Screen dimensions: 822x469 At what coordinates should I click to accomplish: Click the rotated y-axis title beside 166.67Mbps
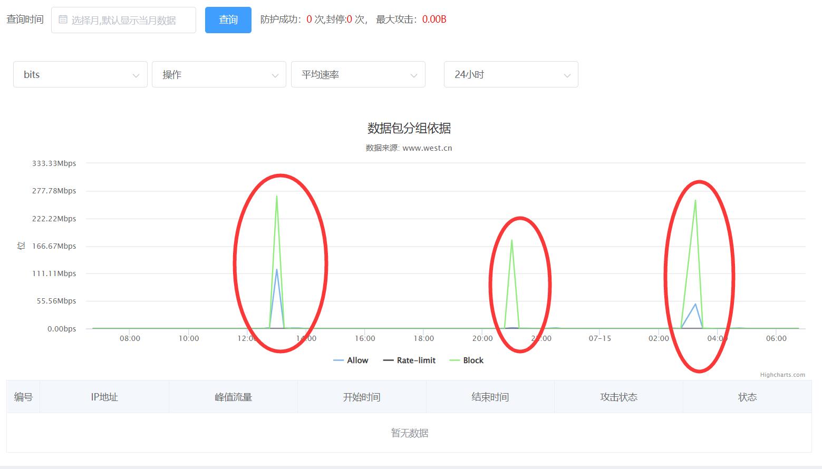point(21,246)
